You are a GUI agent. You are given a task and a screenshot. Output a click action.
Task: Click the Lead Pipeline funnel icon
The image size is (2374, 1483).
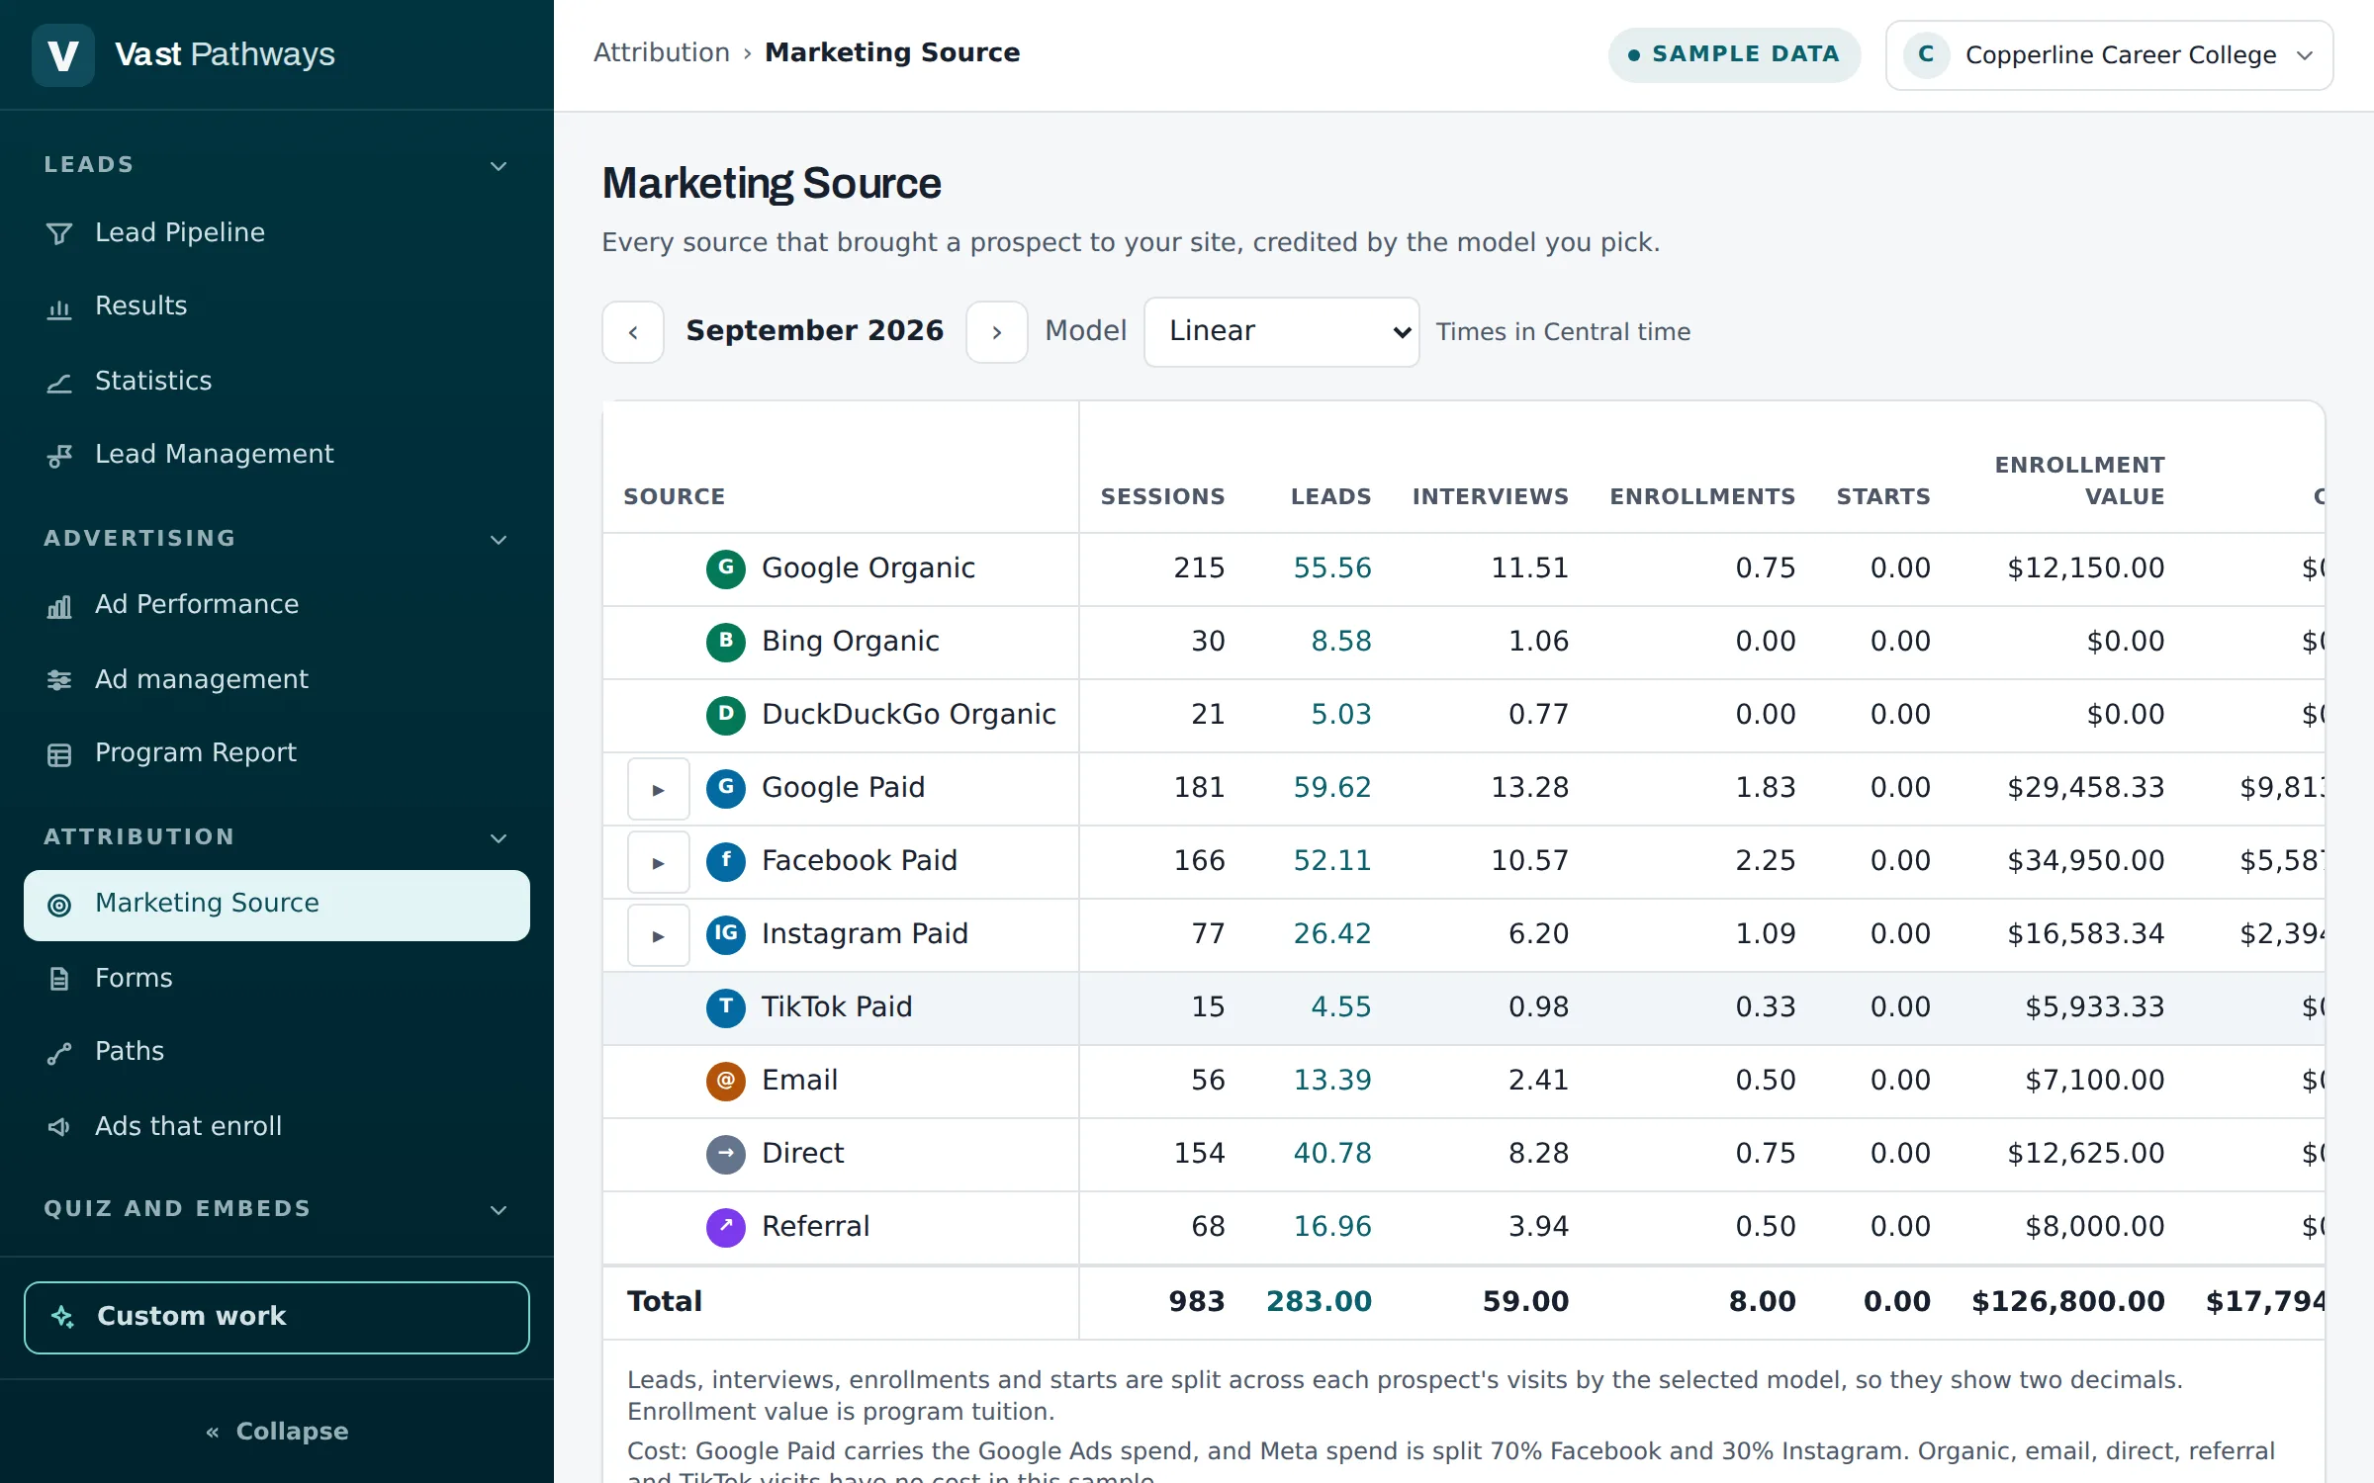pyautogui.click(x=59, y=233)
